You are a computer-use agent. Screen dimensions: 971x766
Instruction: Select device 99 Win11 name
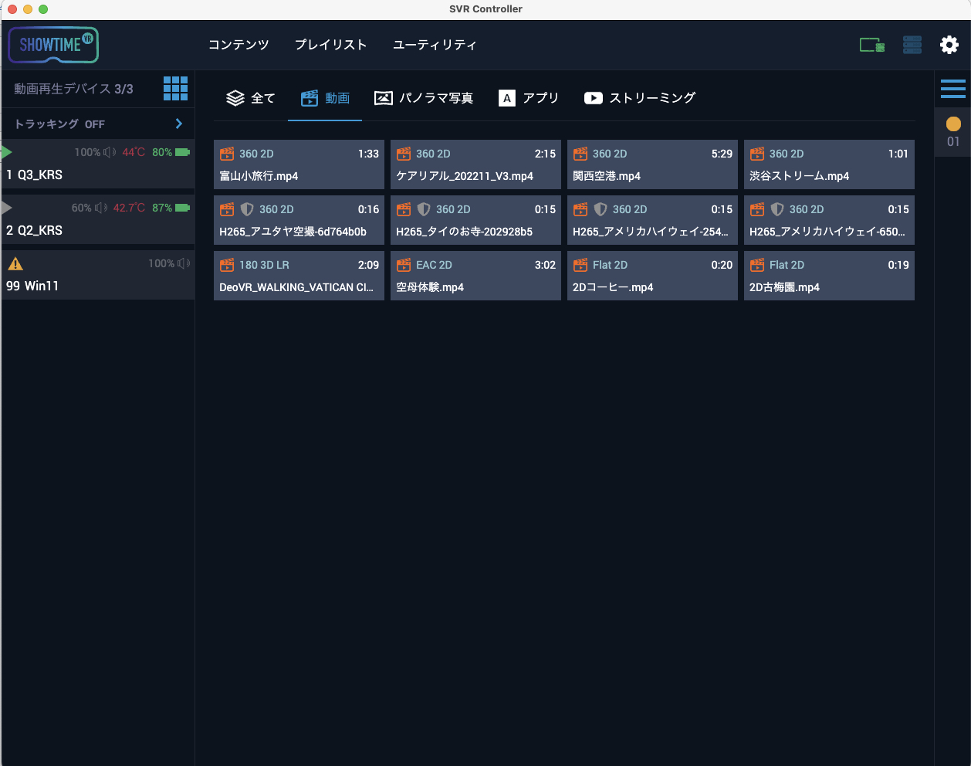32,286
